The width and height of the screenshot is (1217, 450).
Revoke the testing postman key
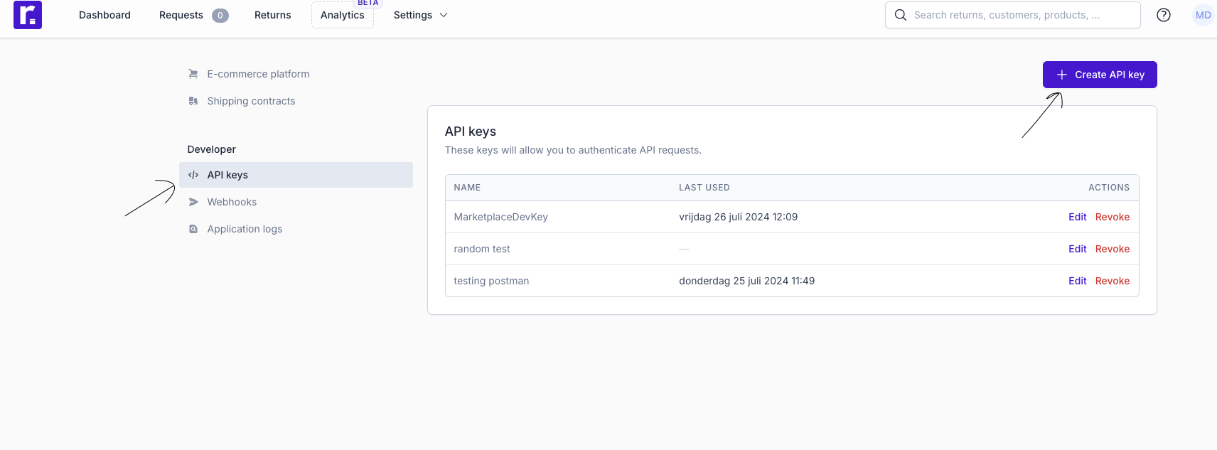click(x=1113, y=281)
